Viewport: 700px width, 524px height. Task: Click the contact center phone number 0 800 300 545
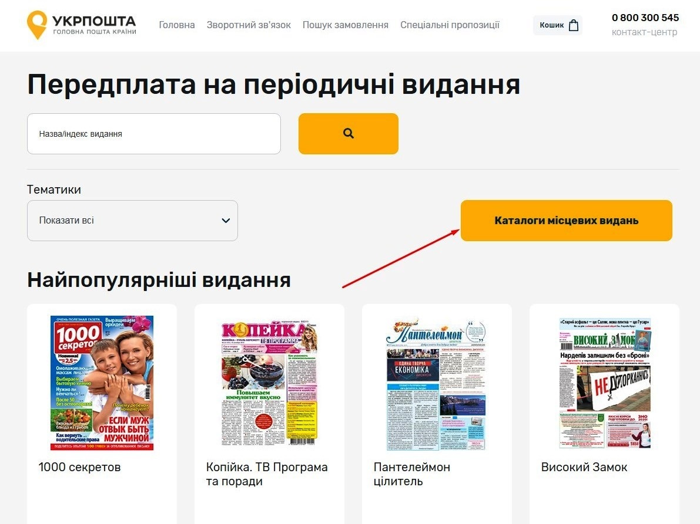point(645,18)
